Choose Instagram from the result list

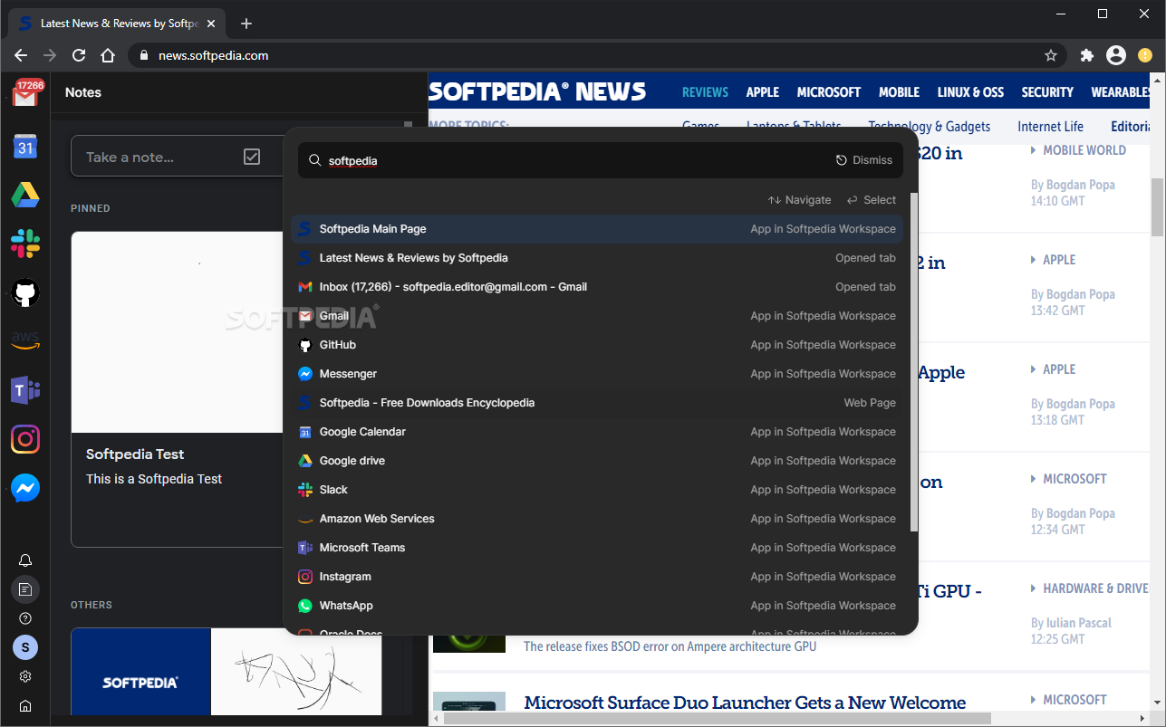597,577
